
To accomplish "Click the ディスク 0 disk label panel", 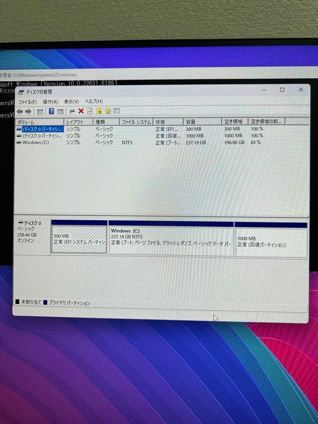I will (31, 234).
